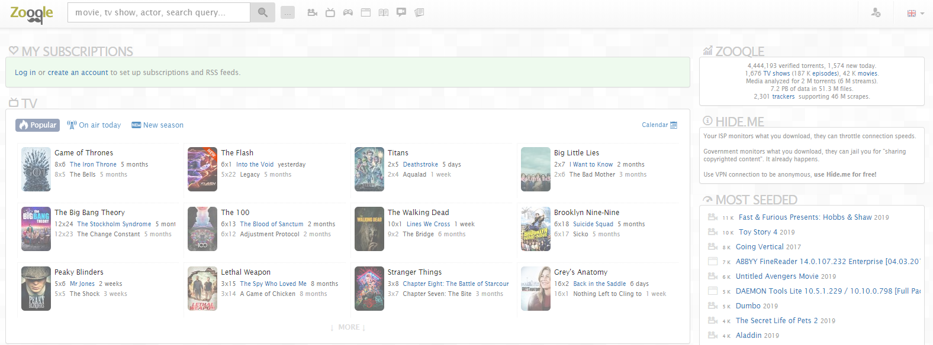Open the Game of Thrones show title

84,153
